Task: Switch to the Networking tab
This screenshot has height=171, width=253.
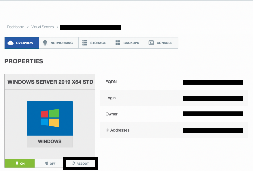Action: (59, 43)
